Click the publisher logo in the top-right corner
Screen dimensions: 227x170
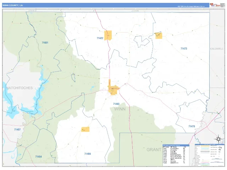click(215, 5)
